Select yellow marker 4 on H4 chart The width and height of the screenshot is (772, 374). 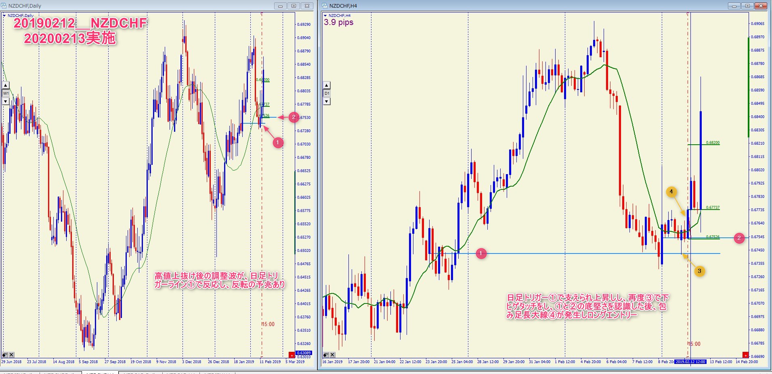(x=671, y=191)
